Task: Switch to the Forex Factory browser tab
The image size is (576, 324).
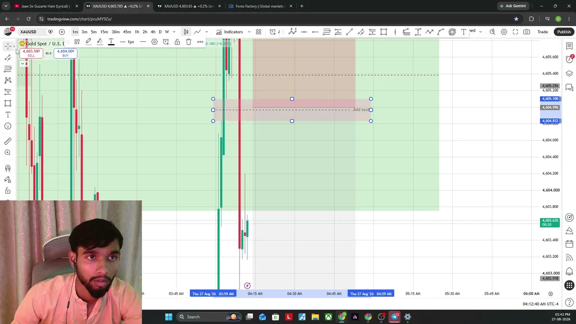Action: pyautogui.click(x=260, y=6)
